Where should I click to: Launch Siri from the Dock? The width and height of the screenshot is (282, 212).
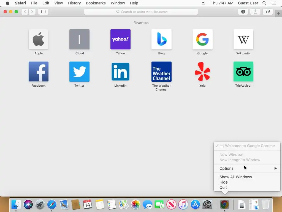pyautogui.click(x=28, y=205)
